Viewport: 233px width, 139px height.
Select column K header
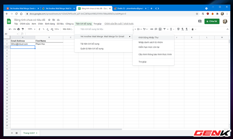tap(191, 37)
